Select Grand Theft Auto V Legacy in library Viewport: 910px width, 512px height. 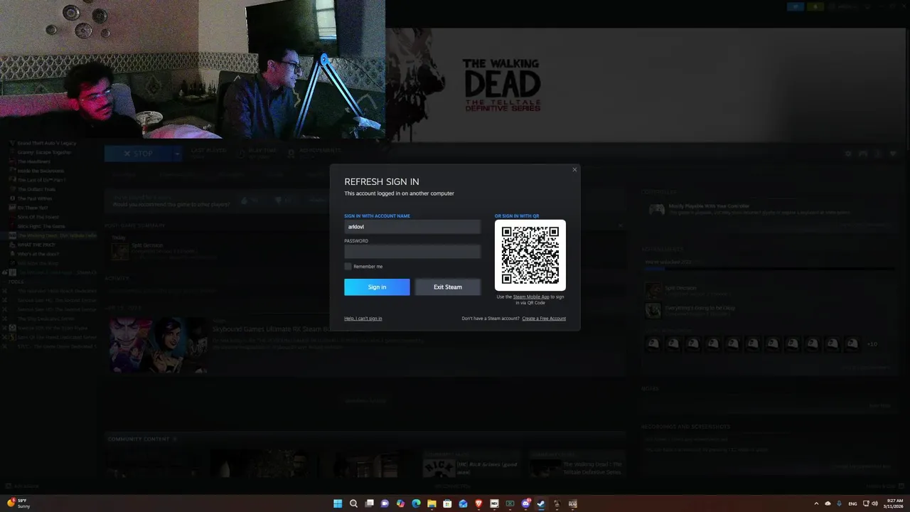(46, 143)
